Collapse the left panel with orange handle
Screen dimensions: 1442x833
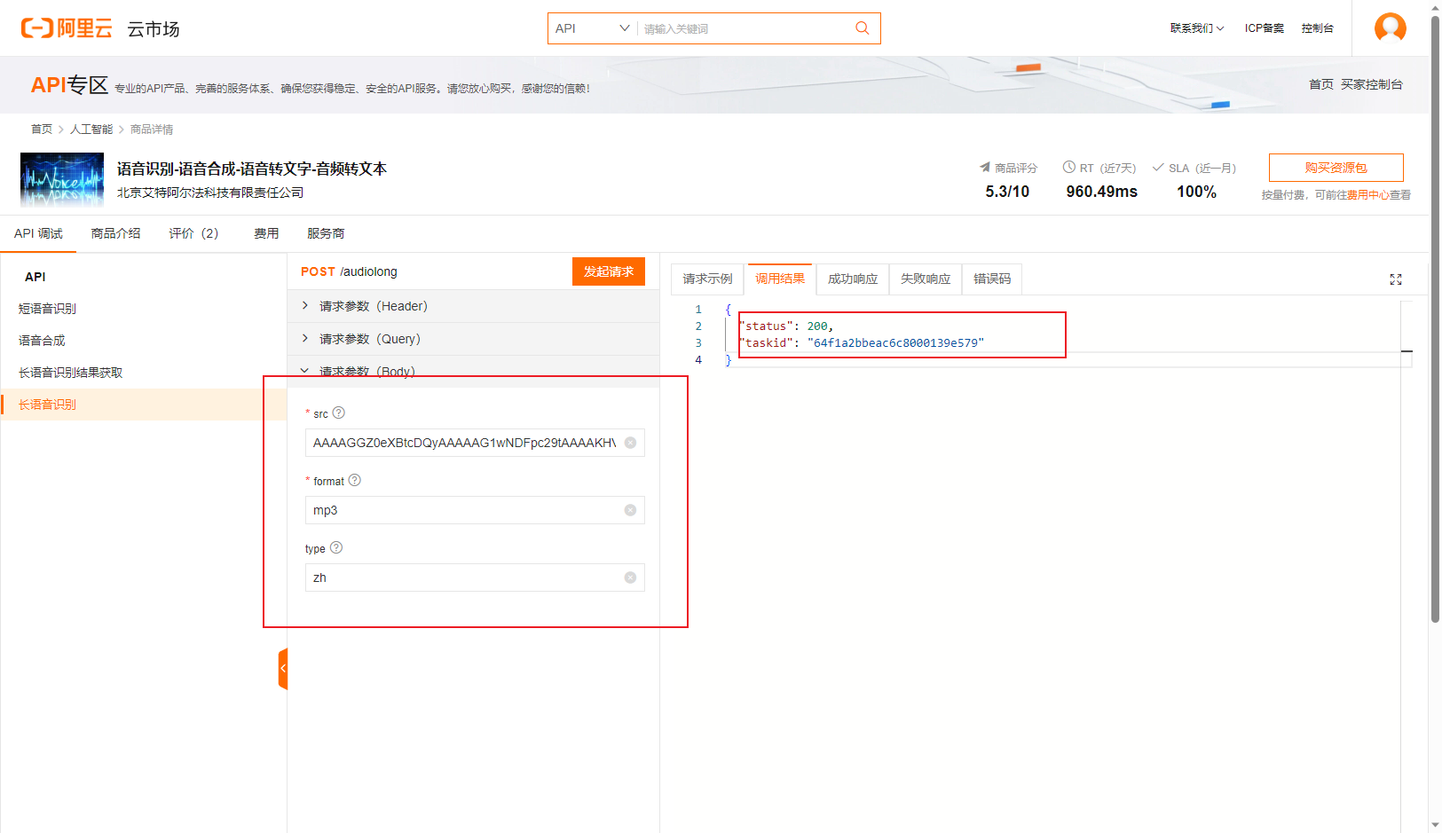283,669
